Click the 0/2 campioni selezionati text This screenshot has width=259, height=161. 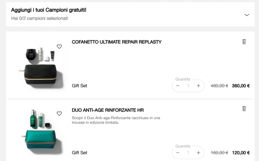point(39,18)
